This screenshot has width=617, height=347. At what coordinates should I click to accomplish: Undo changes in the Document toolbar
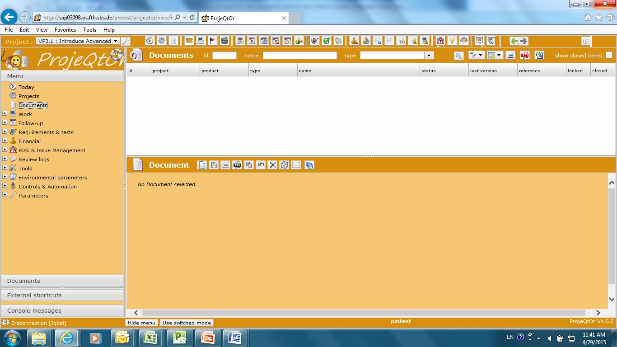pos(261,165)
